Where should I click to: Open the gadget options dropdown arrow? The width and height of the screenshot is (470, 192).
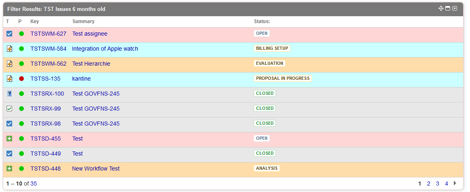pyautogui.click(x=455, y=9)
